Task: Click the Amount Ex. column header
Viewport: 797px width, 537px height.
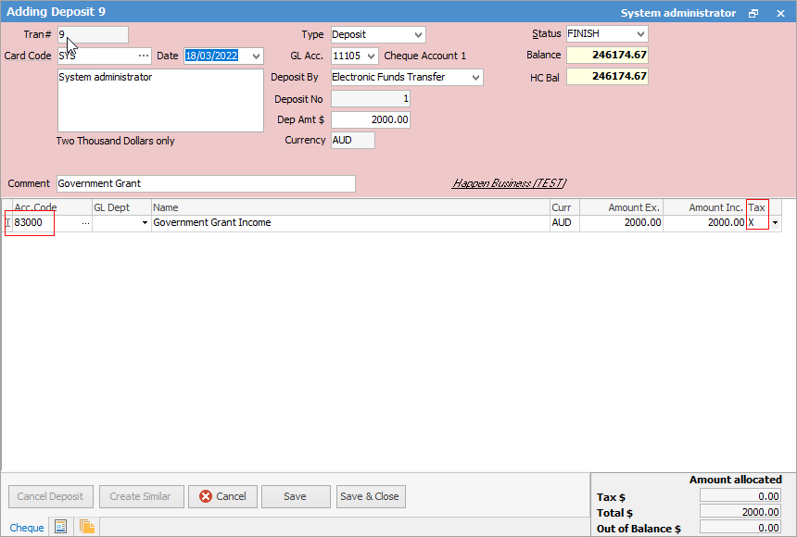Action: 621,207
